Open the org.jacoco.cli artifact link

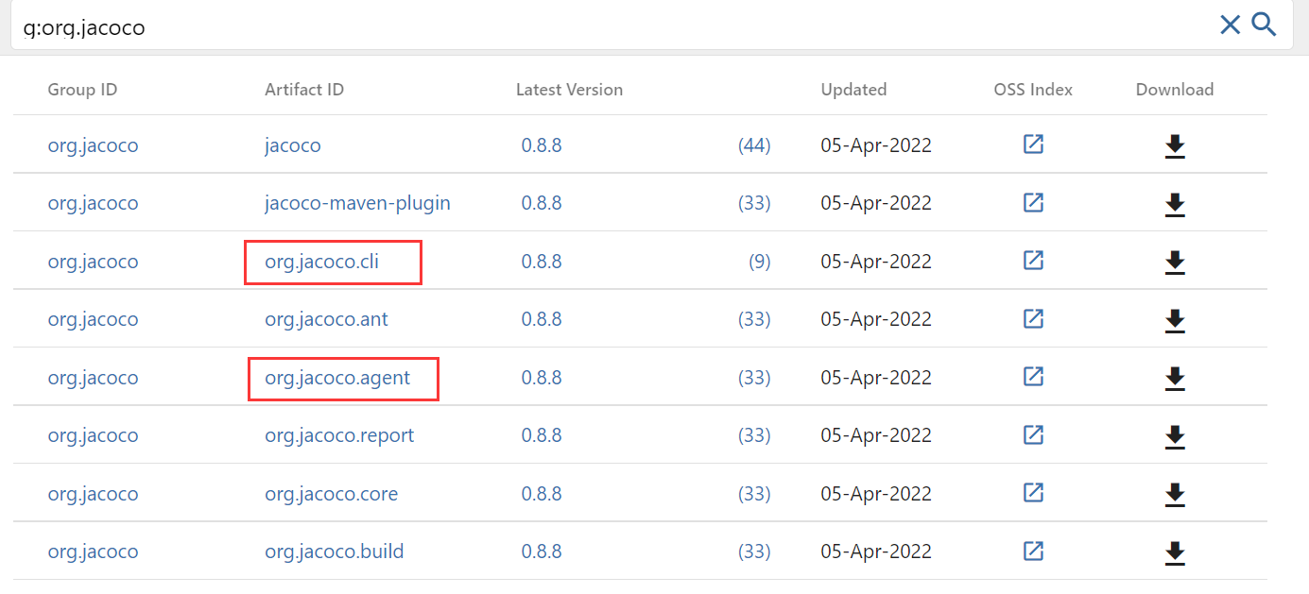(x=321, y=262)
